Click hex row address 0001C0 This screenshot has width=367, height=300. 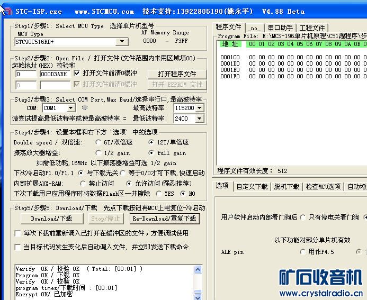click(x=230, y=57)
